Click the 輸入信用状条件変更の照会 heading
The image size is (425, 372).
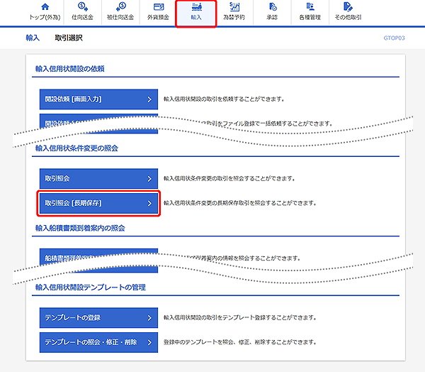[x=76, y=148]
